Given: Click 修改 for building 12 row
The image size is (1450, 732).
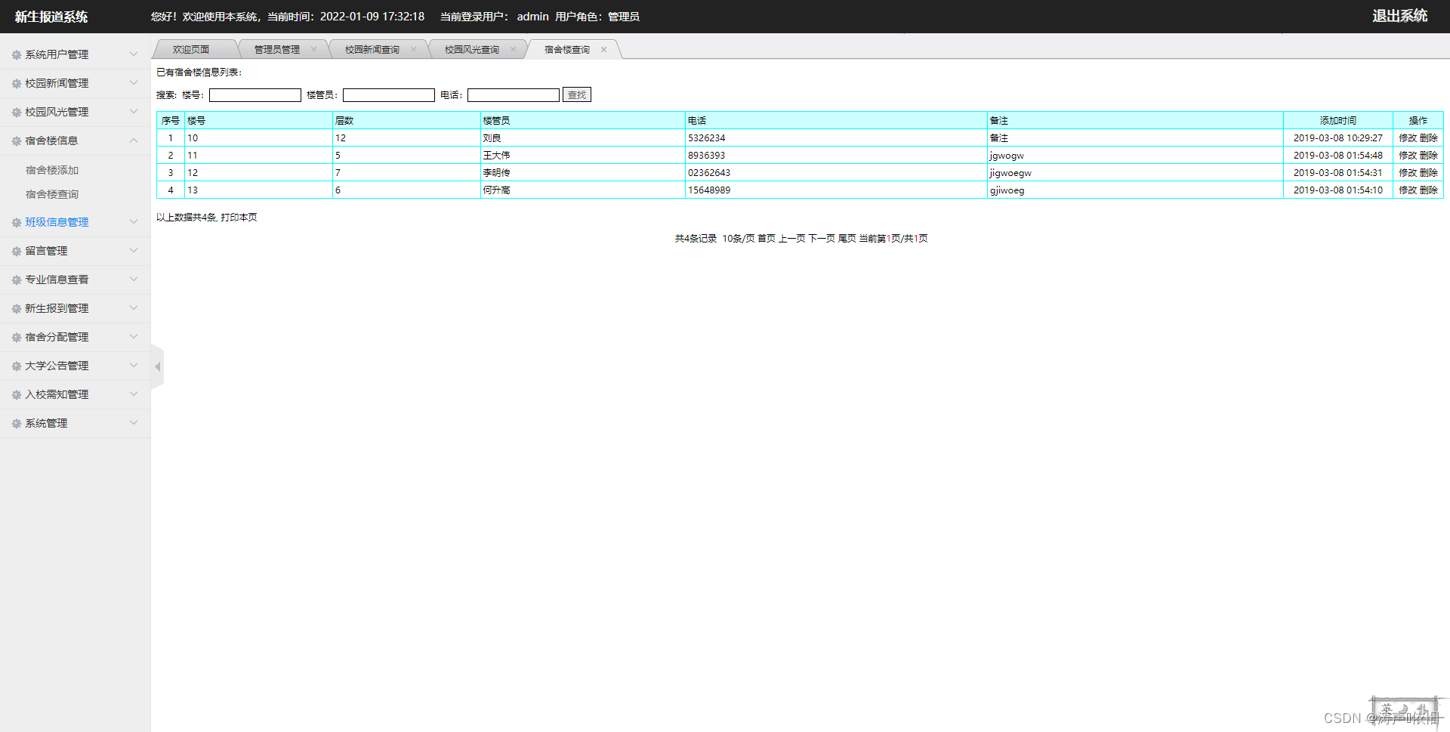Looking at the screenshot, I should [x=1408, y=173].
